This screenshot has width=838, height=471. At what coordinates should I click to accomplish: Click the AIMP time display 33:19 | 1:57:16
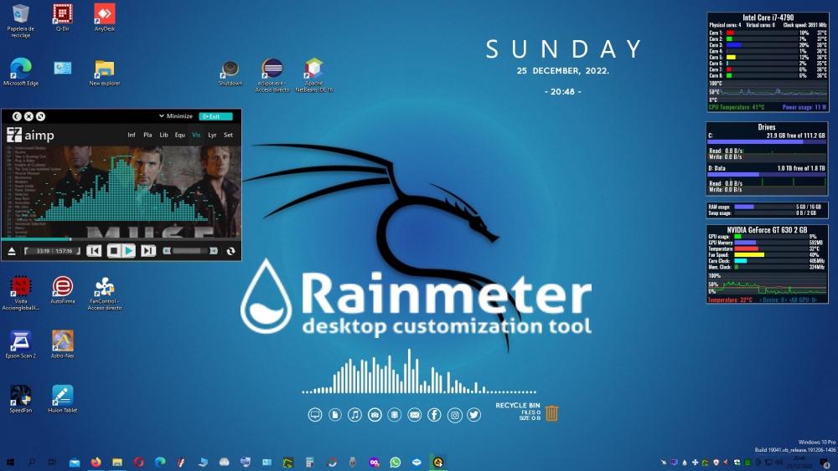coord(53,251)
